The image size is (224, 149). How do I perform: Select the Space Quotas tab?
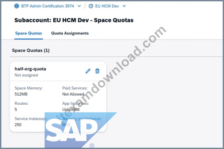click(28, 33)
